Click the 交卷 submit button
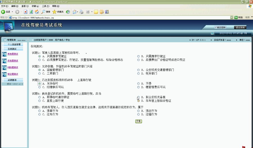This screenshot has height=148, width=253. 138,121
